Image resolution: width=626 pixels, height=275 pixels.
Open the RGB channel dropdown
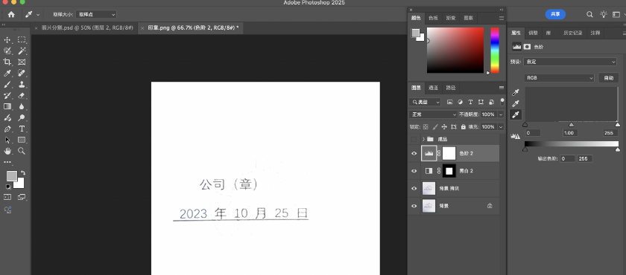(x=560, y=78)
